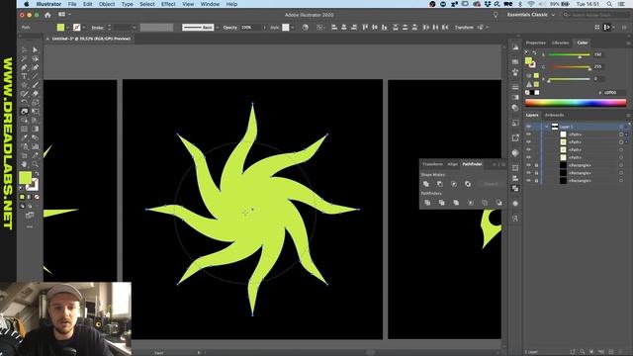Image resolution: width=633 pixels, height=356 pixels.
Task: Open the graphic Style dropdown
Action: 293,28
